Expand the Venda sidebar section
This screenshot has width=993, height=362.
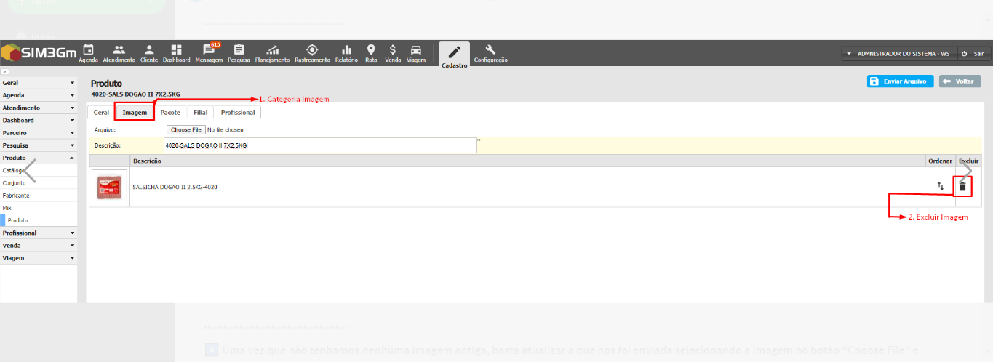pos(39,246)
